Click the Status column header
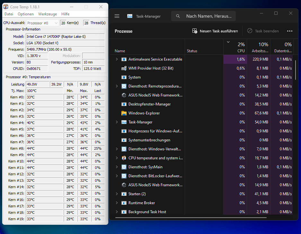This screenshot has width=301, height=234. (x=204, y=47)
